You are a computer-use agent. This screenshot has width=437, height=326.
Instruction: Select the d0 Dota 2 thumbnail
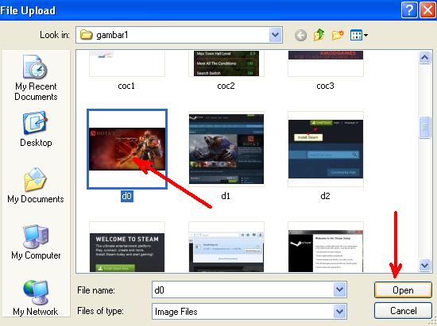tap(127, 149)
